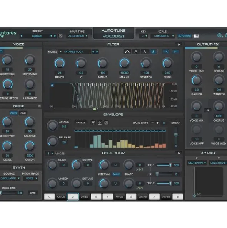Open the preset menu dropdown
Screen dimensions: 227x228
click(x=22, y=36)
